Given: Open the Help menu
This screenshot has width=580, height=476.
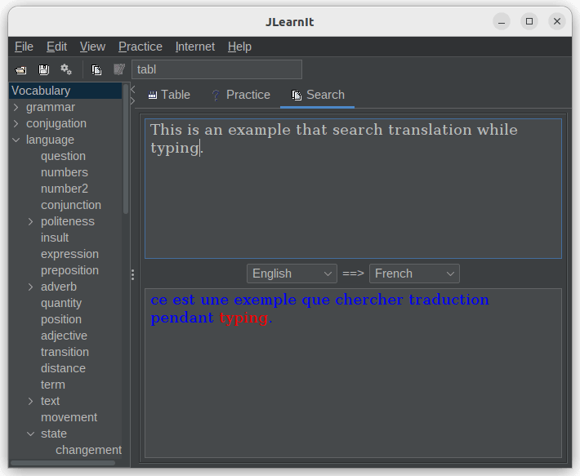Looking at the screenshot, I should 239,47.
